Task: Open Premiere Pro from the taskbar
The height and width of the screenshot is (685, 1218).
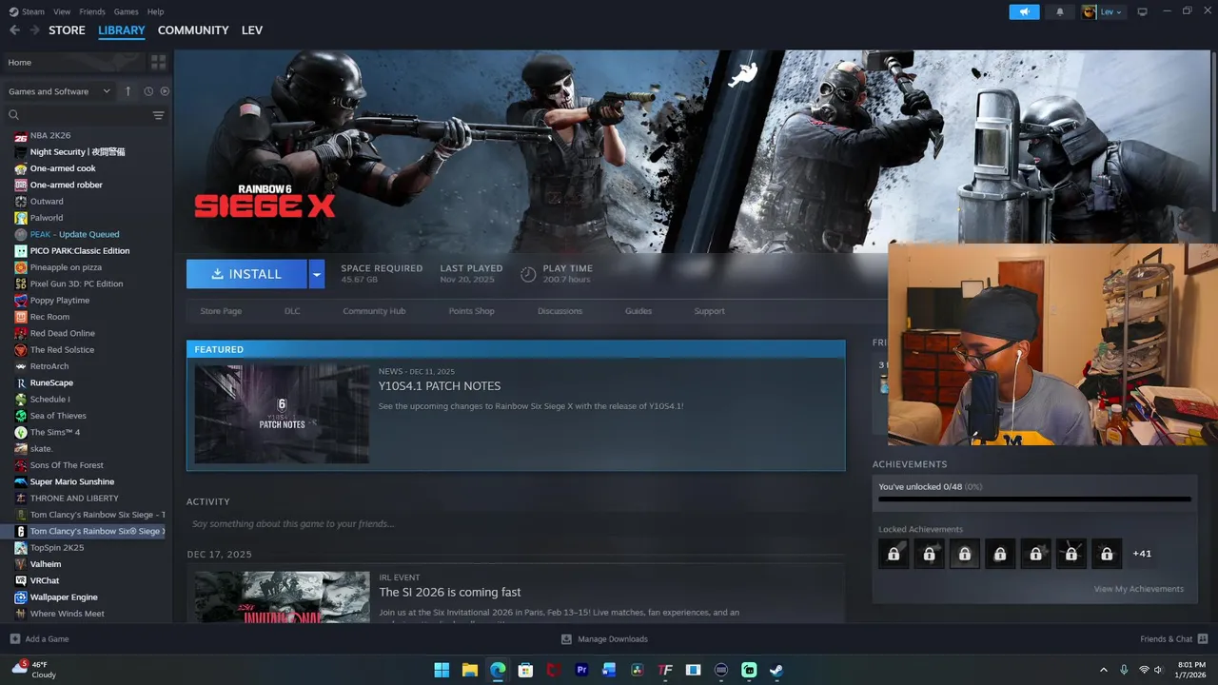Action: 581,670
